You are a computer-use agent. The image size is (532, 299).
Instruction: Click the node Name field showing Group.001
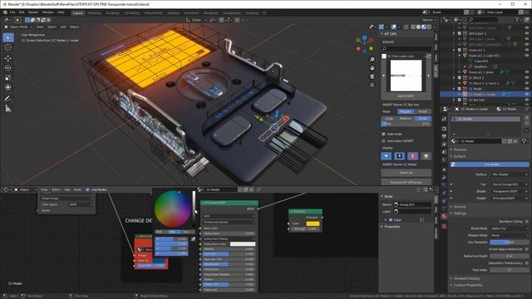pyautogui.click(x=412, y=205)
